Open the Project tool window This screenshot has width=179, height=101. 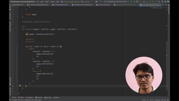[10, 7]
